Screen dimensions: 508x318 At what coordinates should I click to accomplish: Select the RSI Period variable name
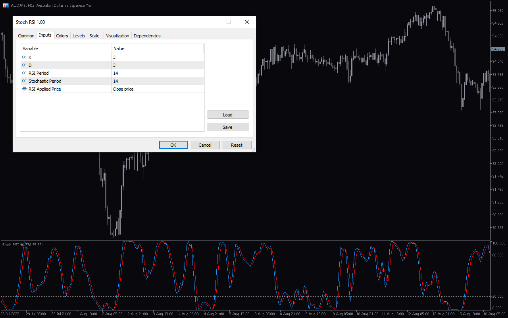(x=38, y=73)
